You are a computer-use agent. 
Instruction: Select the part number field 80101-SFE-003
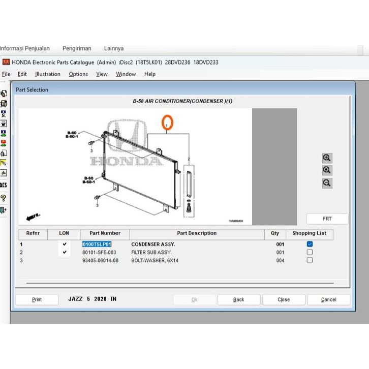coord(99,253)
